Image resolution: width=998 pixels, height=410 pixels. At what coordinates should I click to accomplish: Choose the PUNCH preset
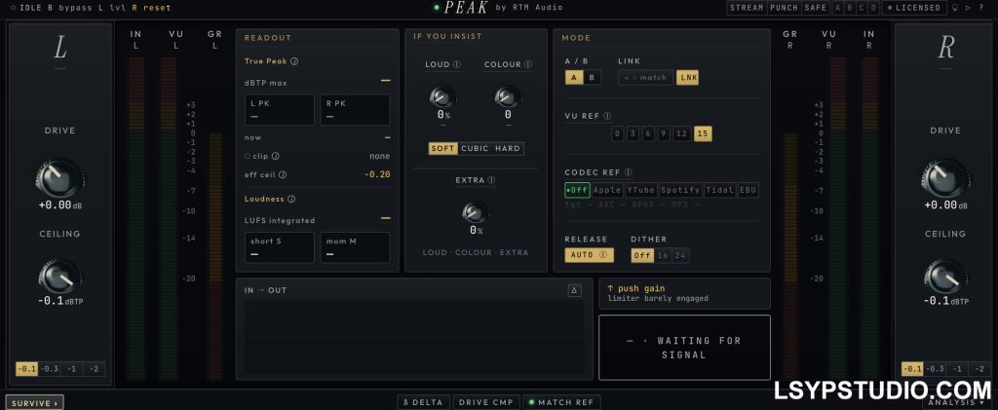[x=784, y=8]
